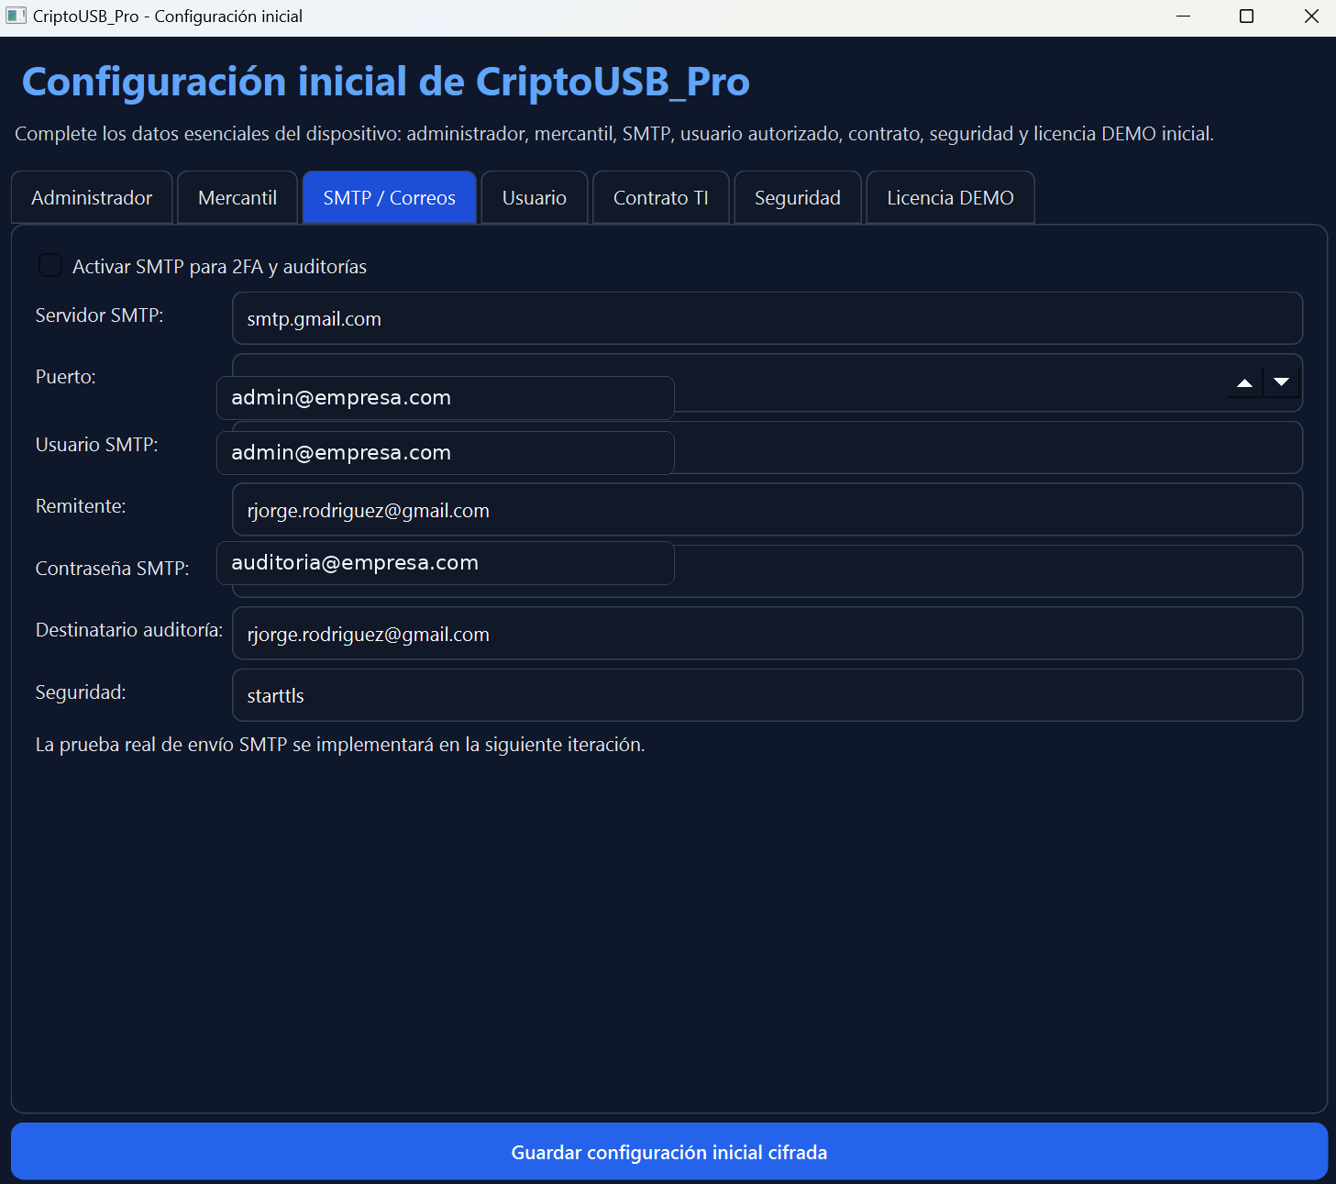Click the CriptoUSB_Pro window title icon
This screenshot has width=1336, height=1184.
coord(16,16)
